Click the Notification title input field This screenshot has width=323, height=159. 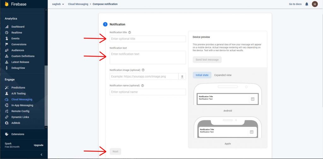pyautogui.click(x=148, y=39)
